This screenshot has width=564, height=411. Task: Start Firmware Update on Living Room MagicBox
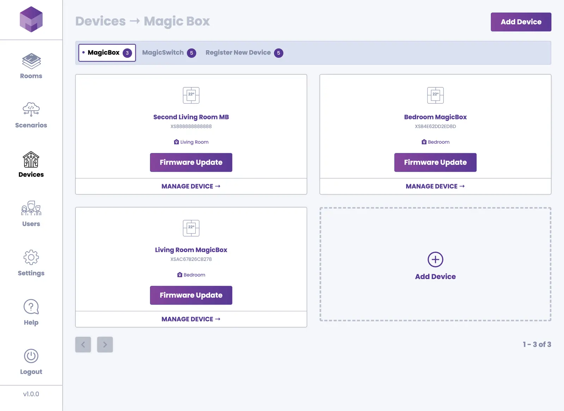[x=191, y=295]
